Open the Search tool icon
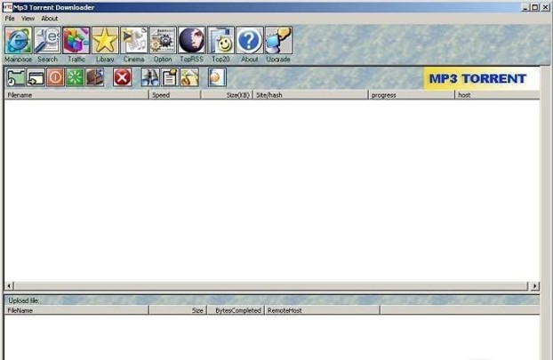 click(48, 40)
